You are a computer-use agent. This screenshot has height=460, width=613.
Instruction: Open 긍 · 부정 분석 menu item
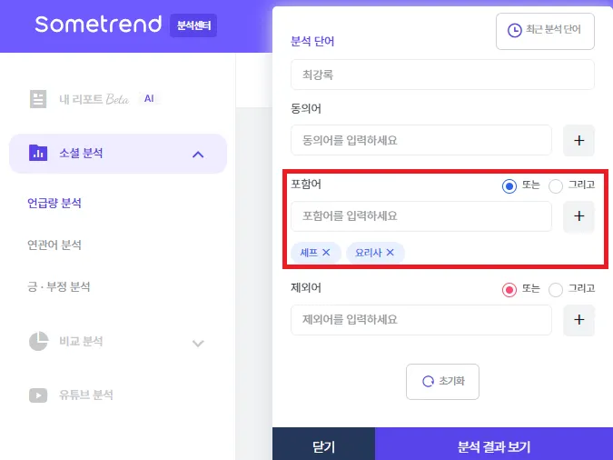(59, 287)
